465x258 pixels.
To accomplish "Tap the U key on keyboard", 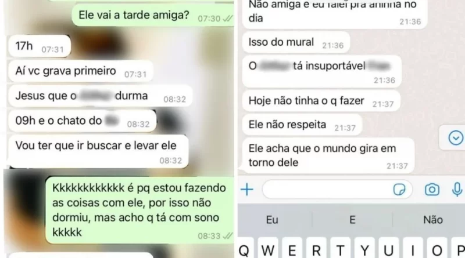I will click(389, 249).
